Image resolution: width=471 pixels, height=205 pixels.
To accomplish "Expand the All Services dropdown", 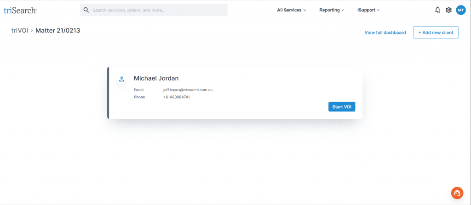I will (292, 10).
